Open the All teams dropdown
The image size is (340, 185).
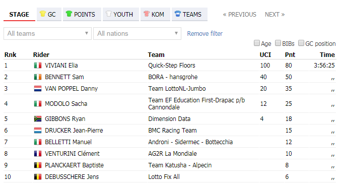(x=47, y=33)
